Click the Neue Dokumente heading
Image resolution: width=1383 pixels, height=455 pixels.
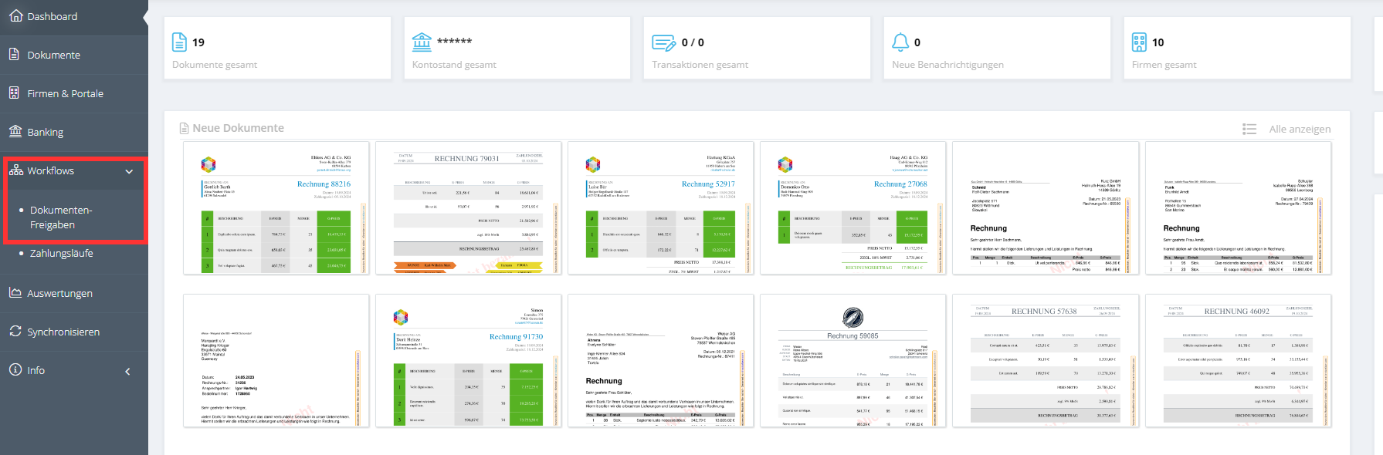pos(238,128)
